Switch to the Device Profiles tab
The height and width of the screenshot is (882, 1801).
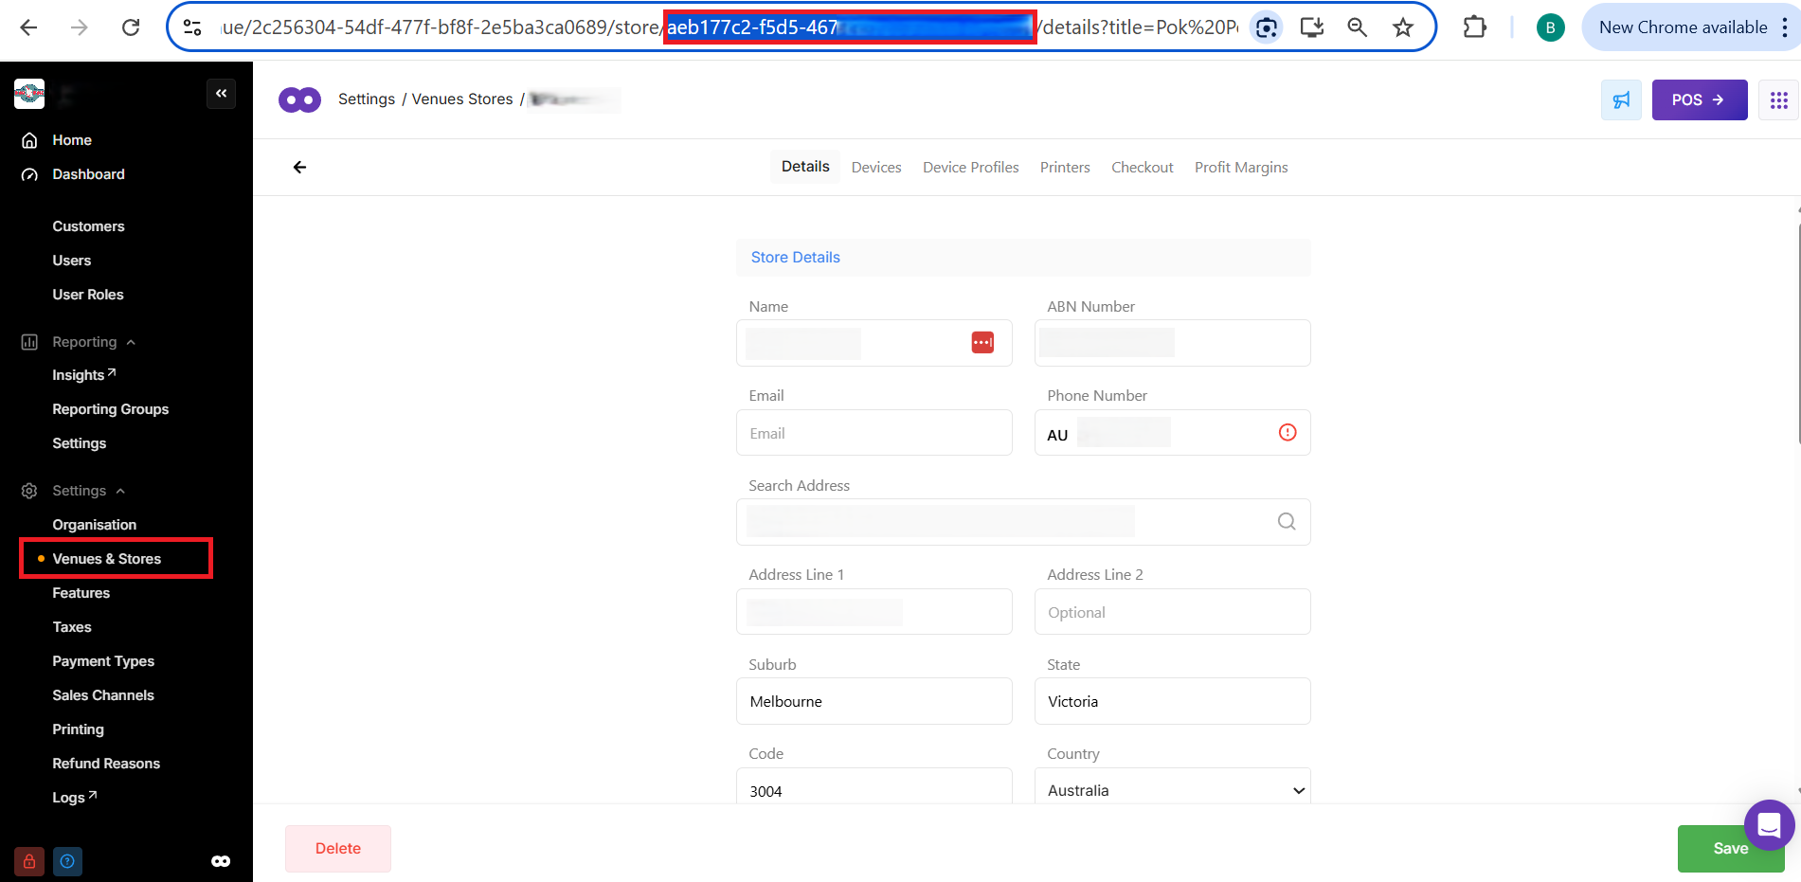tap(971, 168)
